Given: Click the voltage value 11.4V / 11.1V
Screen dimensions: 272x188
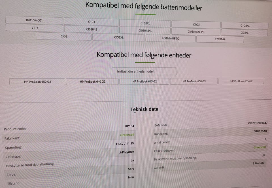Looking at the screenshot, I should (x=125, y=144).
